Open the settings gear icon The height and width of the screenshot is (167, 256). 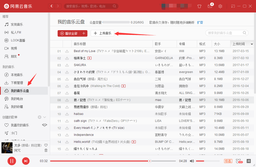point(220,6)
